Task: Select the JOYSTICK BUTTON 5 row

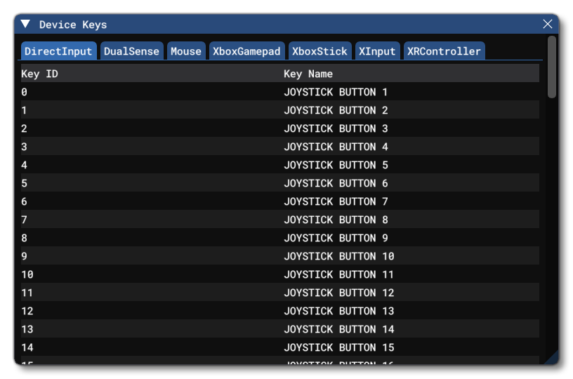Action: [x=280, y=165]
